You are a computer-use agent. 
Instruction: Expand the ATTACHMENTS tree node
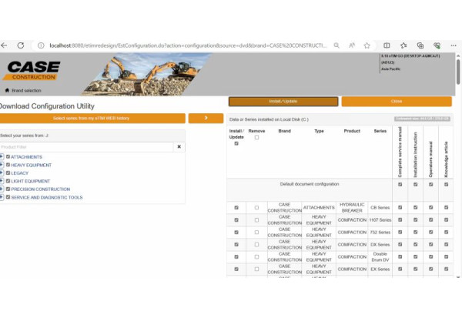tap(2, 157)
